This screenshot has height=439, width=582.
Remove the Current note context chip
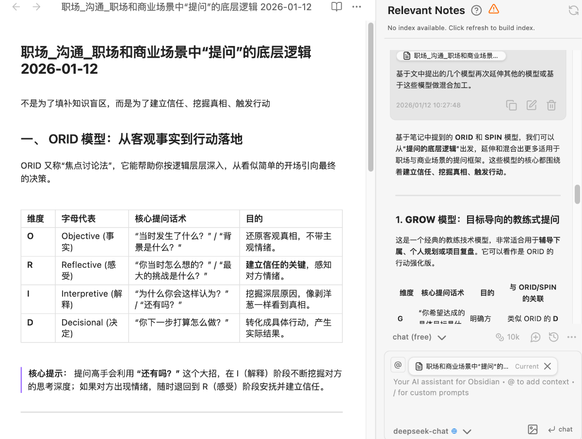548,366
